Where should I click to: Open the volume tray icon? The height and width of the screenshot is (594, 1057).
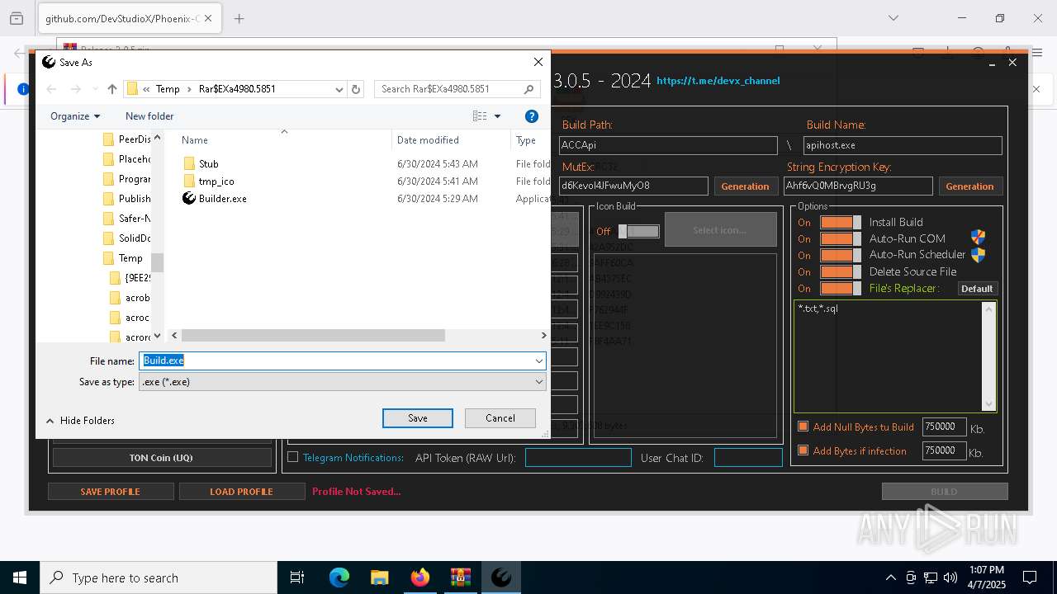(x=950, y=577)
